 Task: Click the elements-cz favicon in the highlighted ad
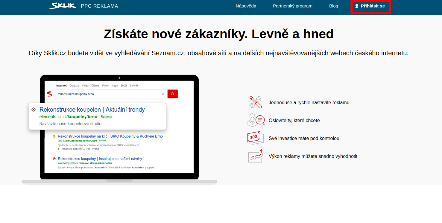click(x=34, y=110)
